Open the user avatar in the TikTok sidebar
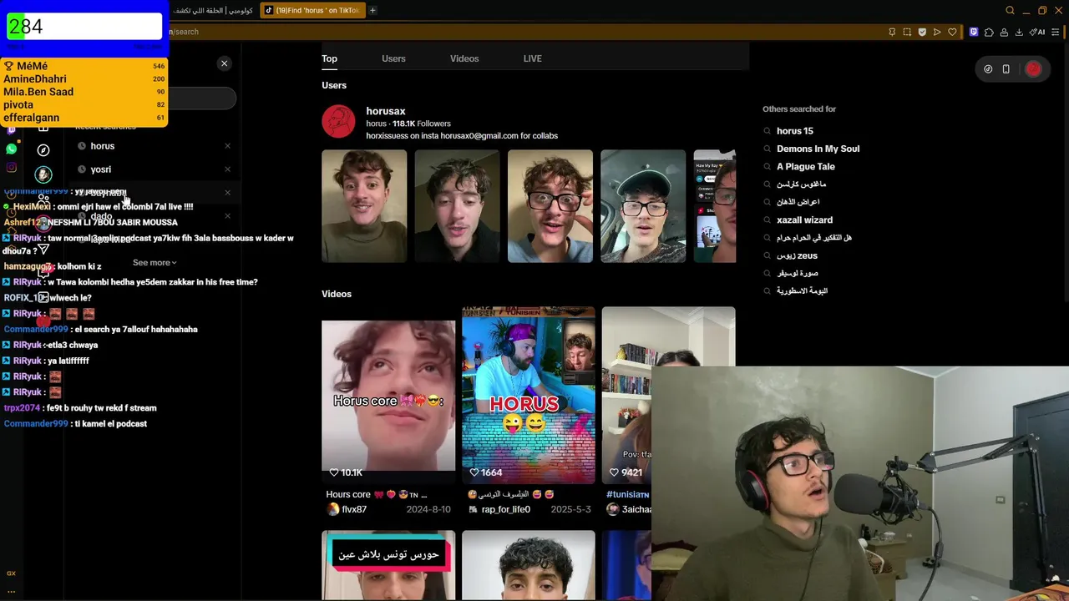This screenshot has width=1069, height=601. tap(43, 174)
